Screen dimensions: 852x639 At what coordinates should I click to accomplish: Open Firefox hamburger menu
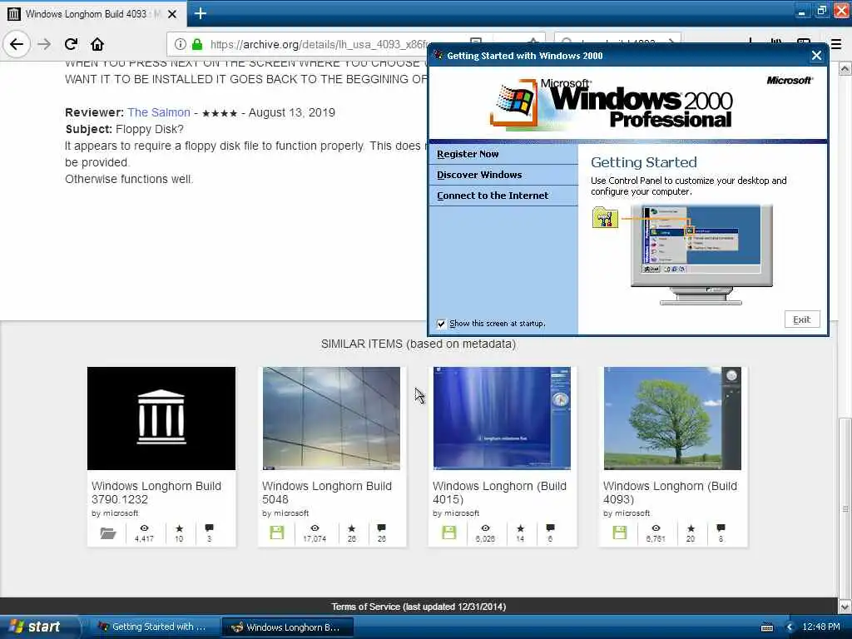pos(837,44)
